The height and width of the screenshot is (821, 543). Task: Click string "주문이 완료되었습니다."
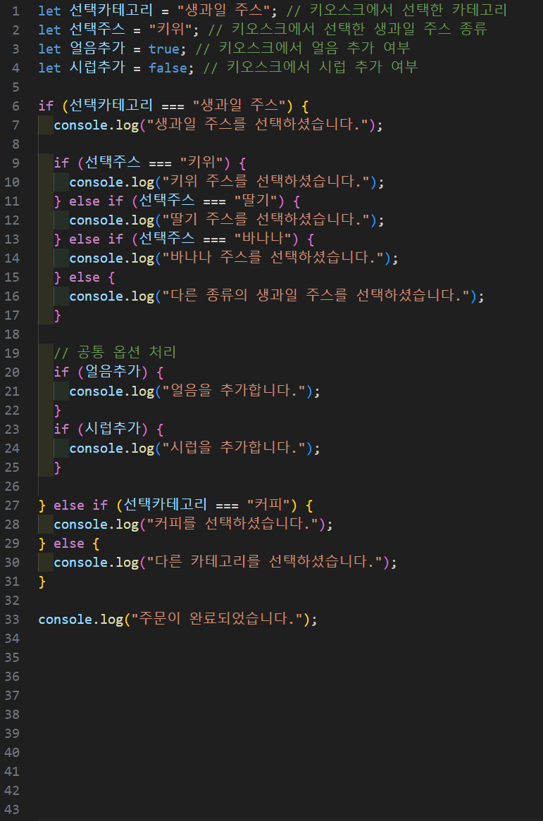click(x=217, y=620)
